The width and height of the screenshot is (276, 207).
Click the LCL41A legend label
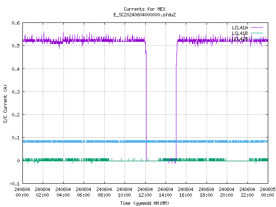point(240,28)
